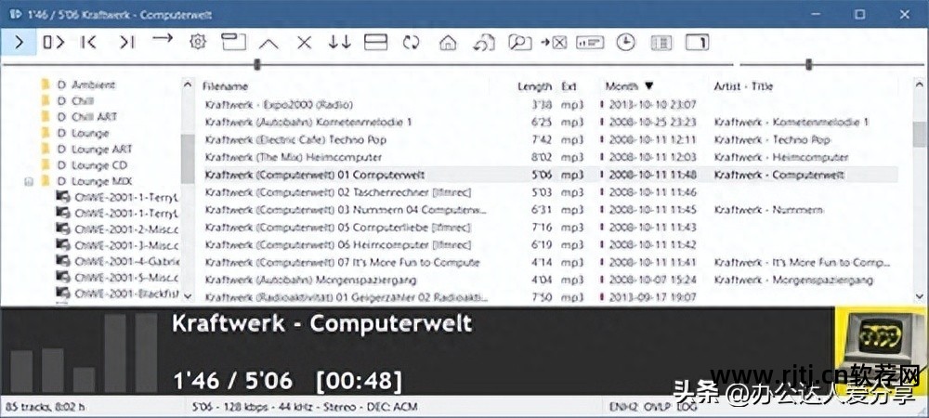Select Kraftwerk (Computerwelt) 01 Computerwelt row

(x=549, y=175)
